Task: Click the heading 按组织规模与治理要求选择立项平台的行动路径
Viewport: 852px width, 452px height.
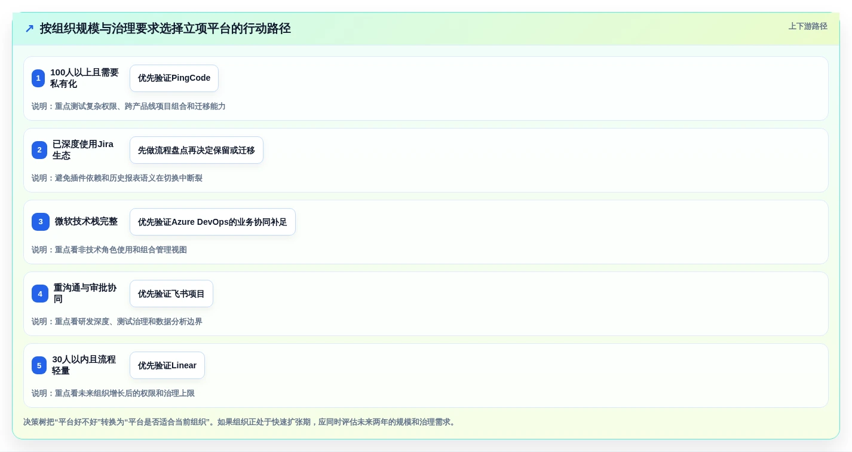Action: coord(166,29)
